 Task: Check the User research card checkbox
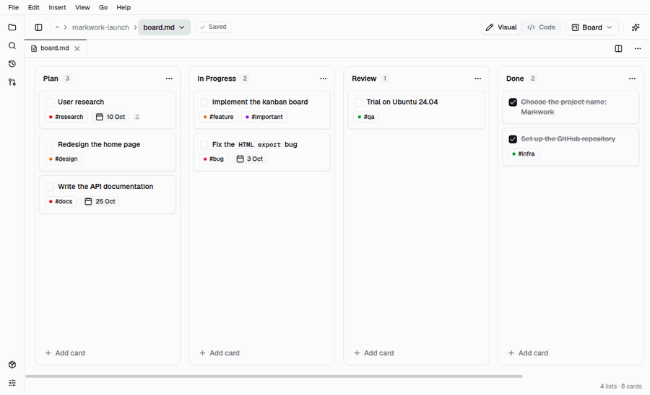click(50, 102)
